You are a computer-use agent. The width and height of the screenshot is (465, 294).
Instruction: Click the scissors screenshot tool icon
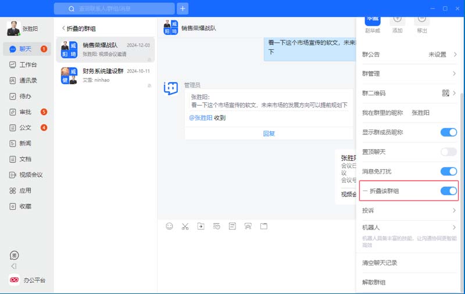pos(185,226)
